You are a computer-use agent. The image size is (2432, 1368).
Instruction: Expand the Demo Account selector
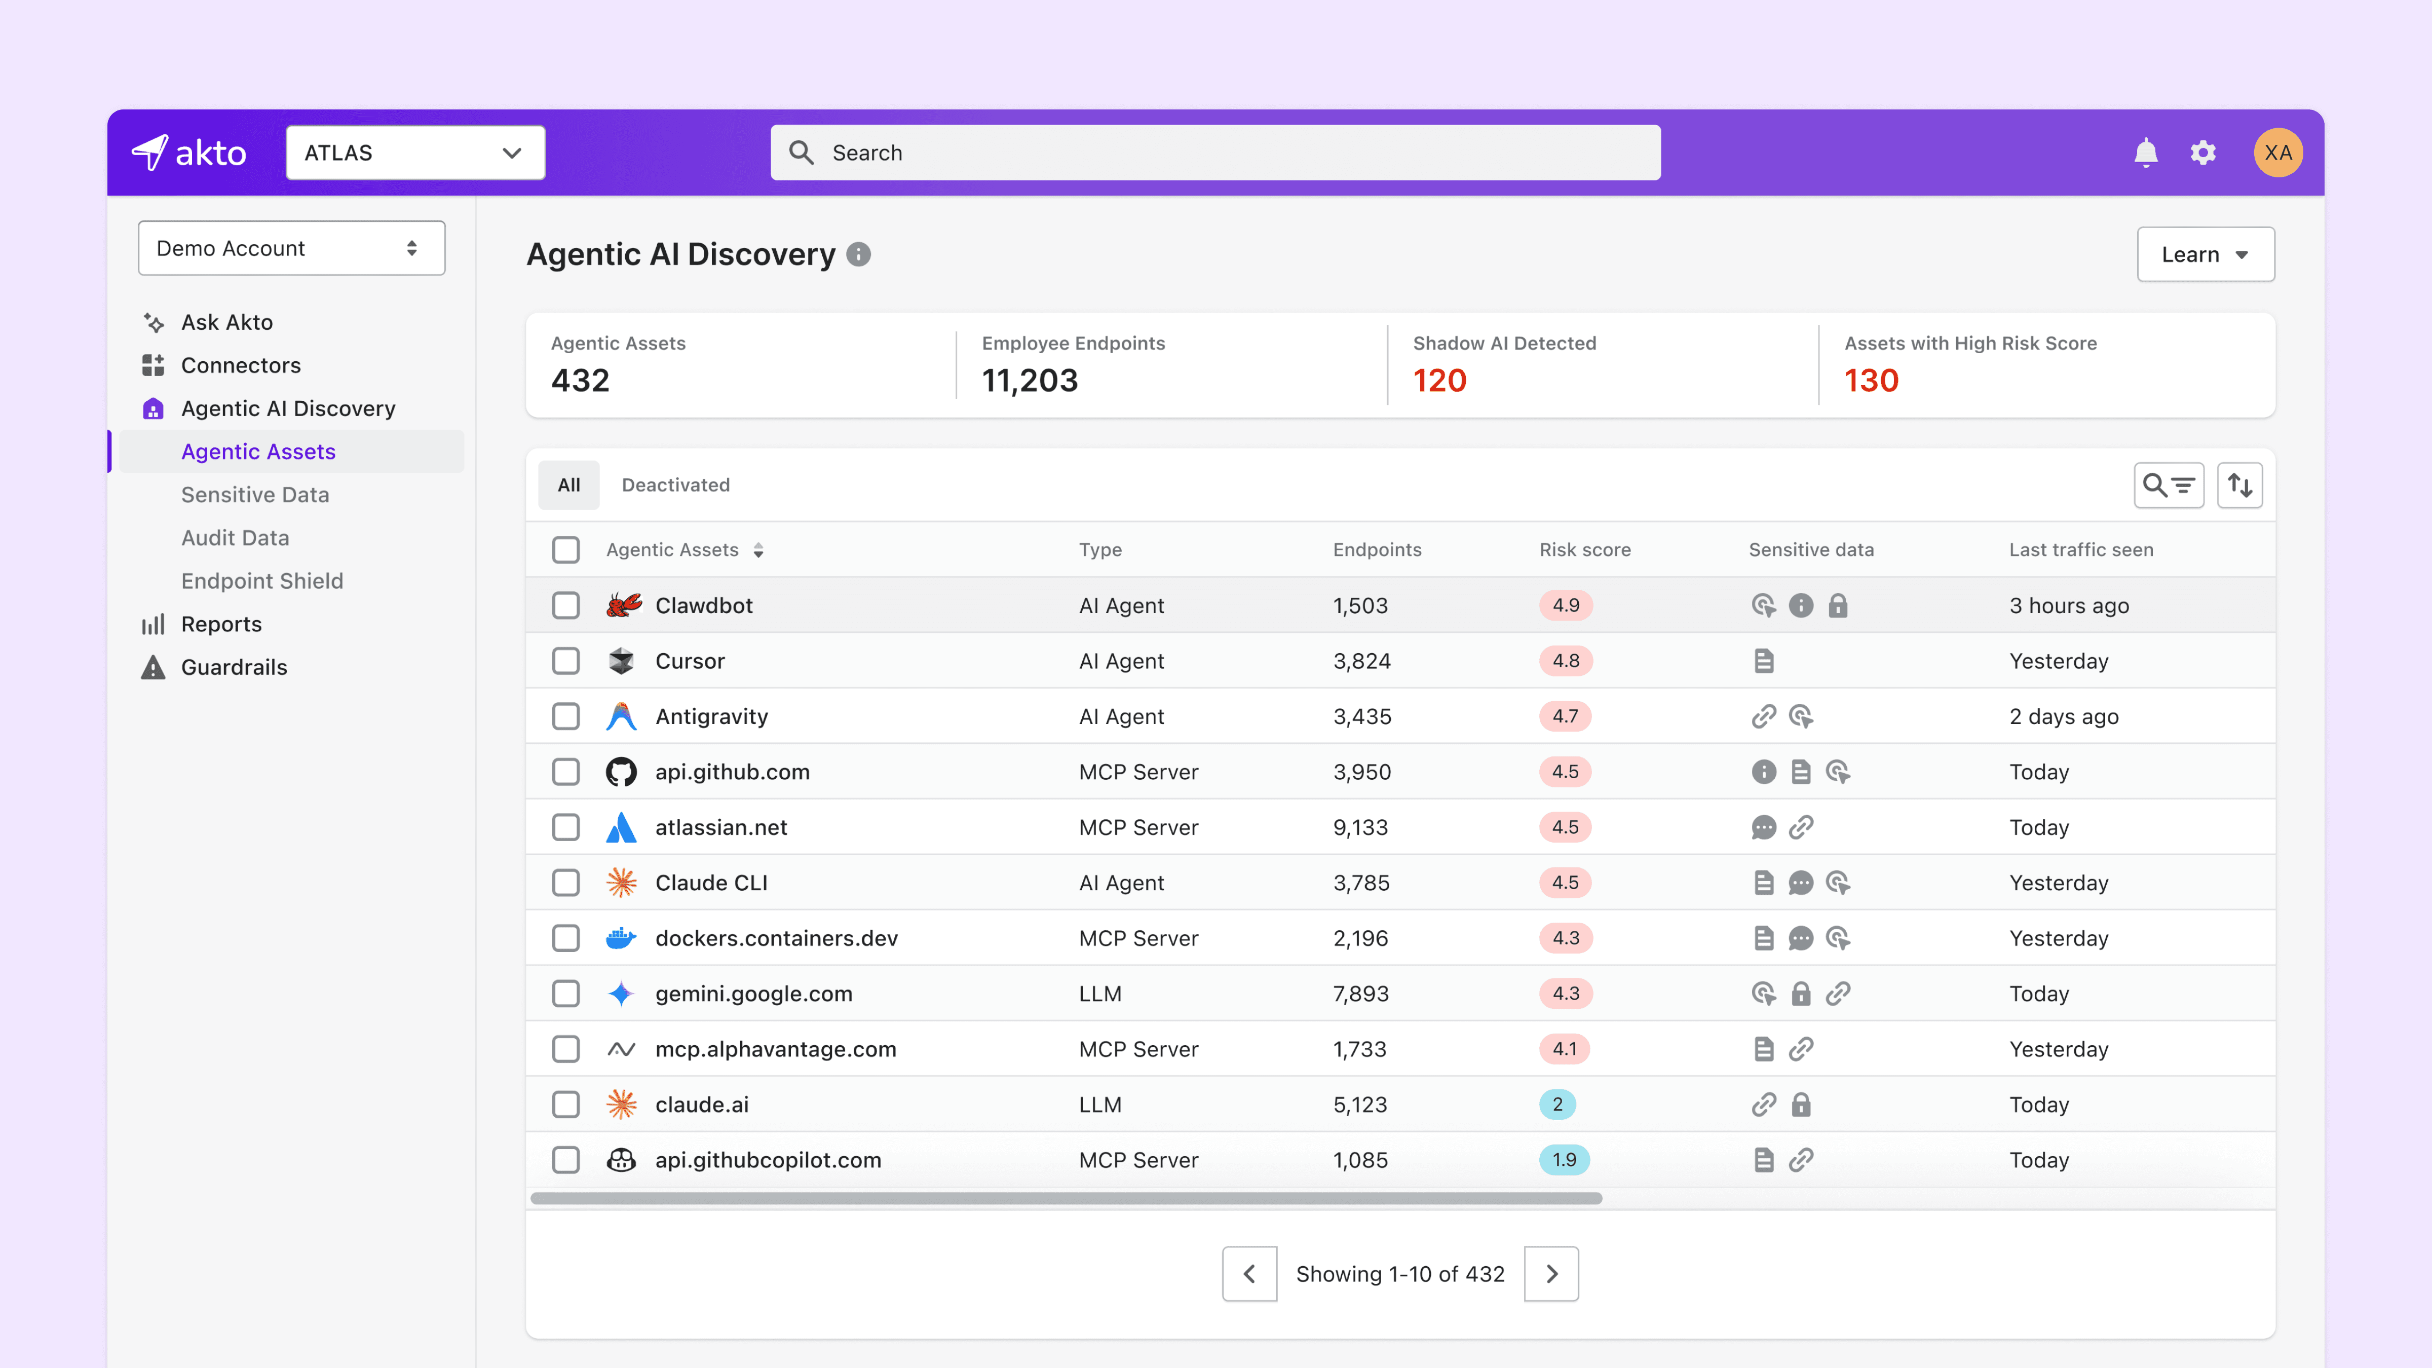pos(291,248)
